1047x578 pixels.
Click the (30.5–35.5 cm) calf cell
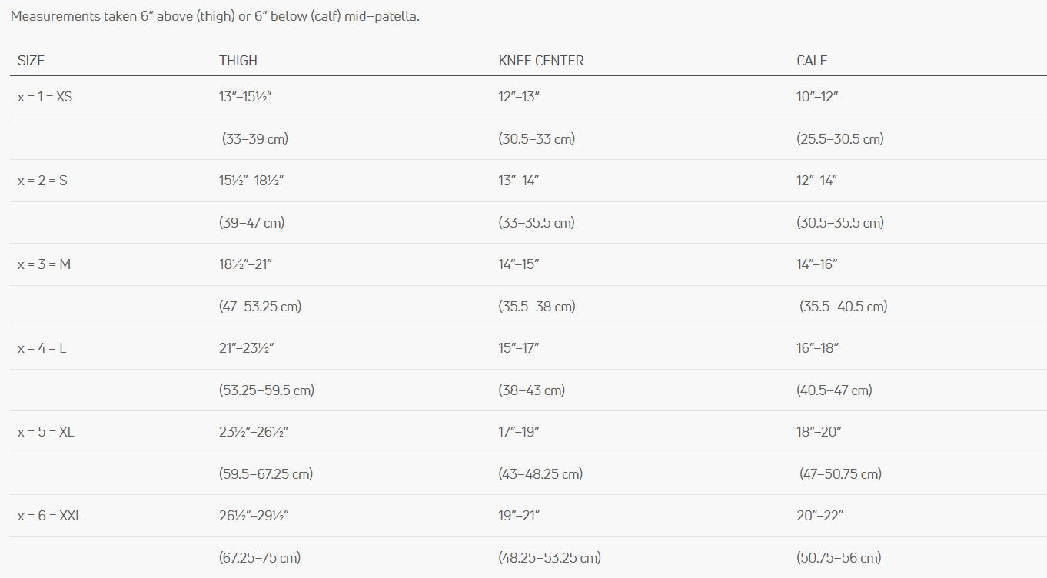click(840, 223)
